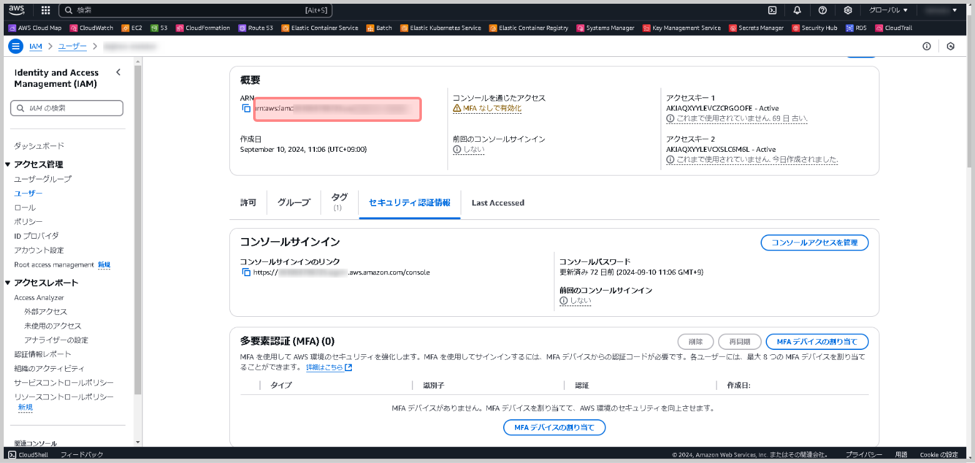Image resolution: width=975 pixels, height=463 pixels.
Task: Switch to the タグ tab
Action: (339, 201)
